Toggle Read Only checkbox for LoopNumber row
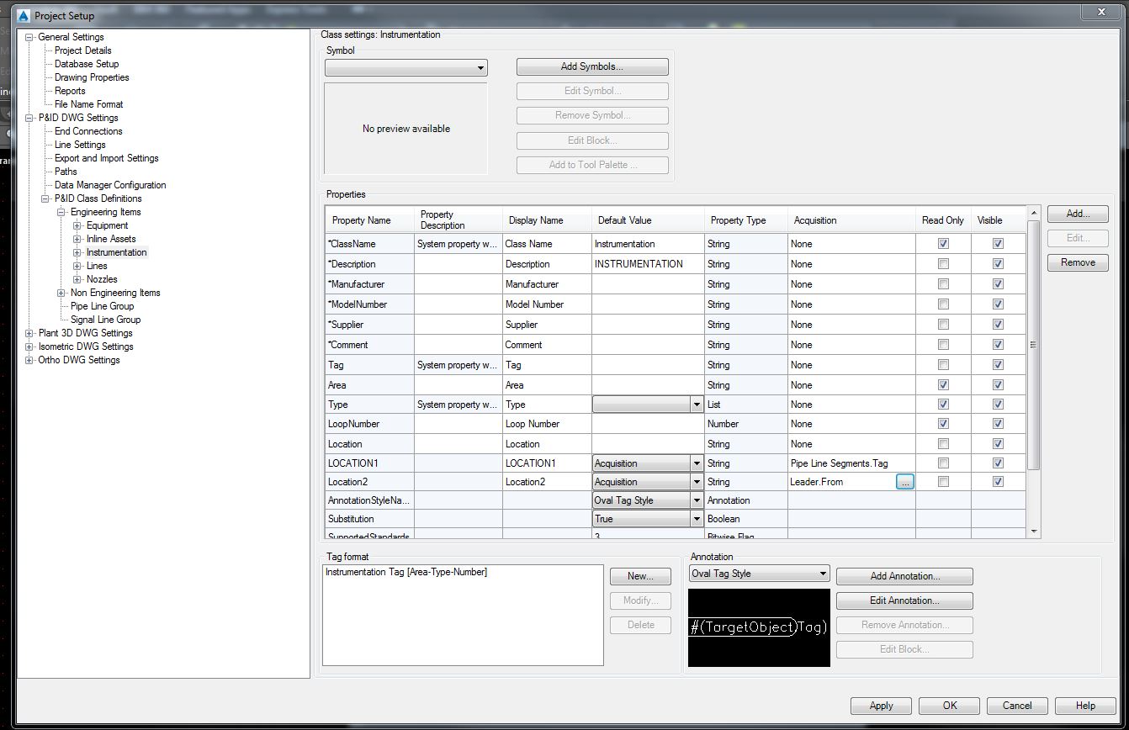1129x730 pixels. click(943, 424)
